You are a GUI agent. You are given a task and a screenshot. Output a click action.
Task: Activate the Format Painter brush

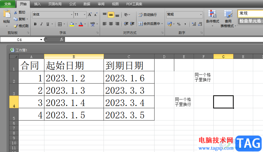point(16,26)
